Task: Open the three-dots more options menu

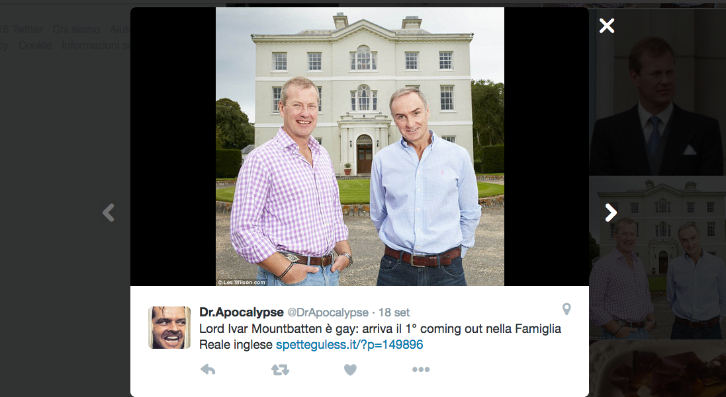Action: (x=421, y=369)
